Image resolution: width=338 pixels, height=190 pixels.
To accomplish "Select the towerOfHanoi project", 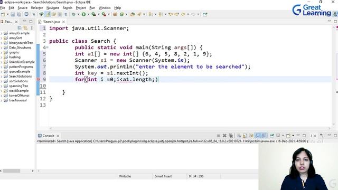I will [x=19, y=96].
